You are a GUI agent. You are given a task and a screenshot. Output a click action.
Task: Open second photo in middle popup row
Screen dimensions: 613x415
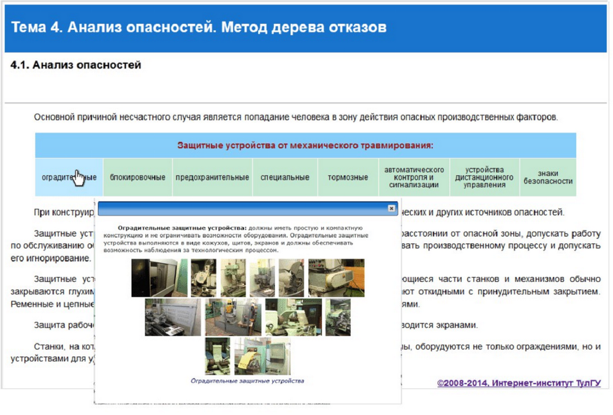coord(233,318)
